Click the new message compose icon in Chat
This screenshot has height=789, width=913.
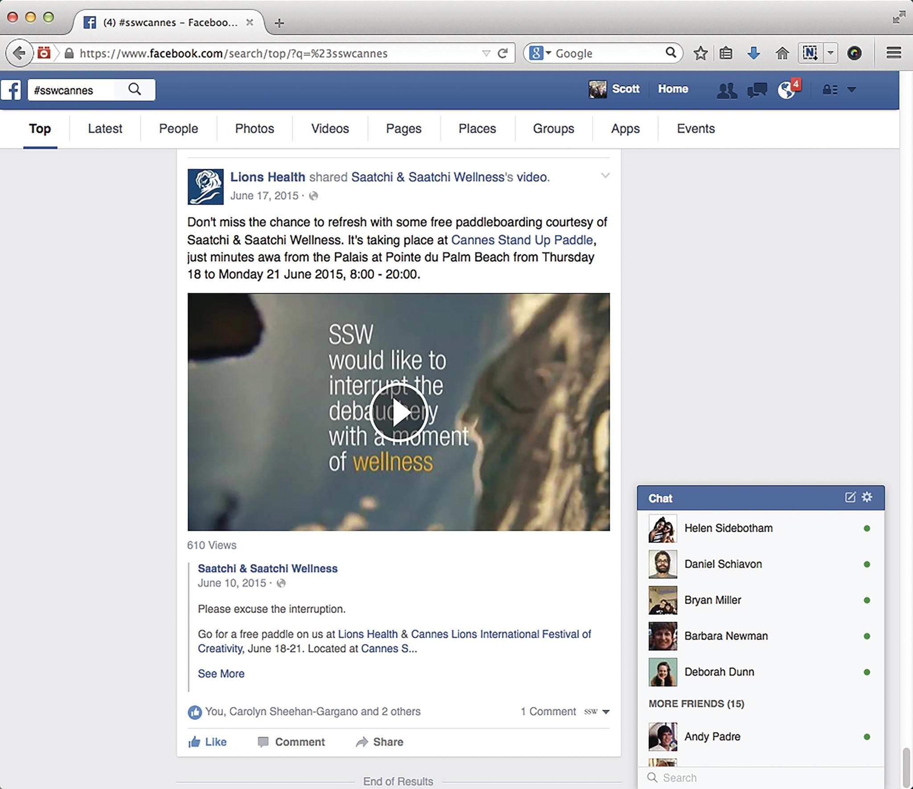click(850, 497)
